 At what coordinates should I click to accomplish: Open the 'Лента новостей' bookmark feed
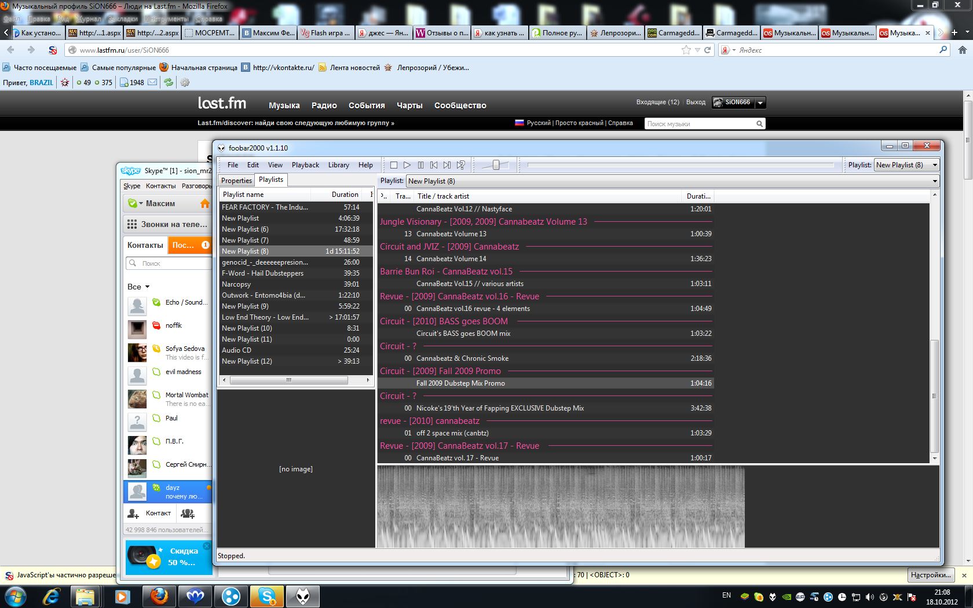click(349, 68)
